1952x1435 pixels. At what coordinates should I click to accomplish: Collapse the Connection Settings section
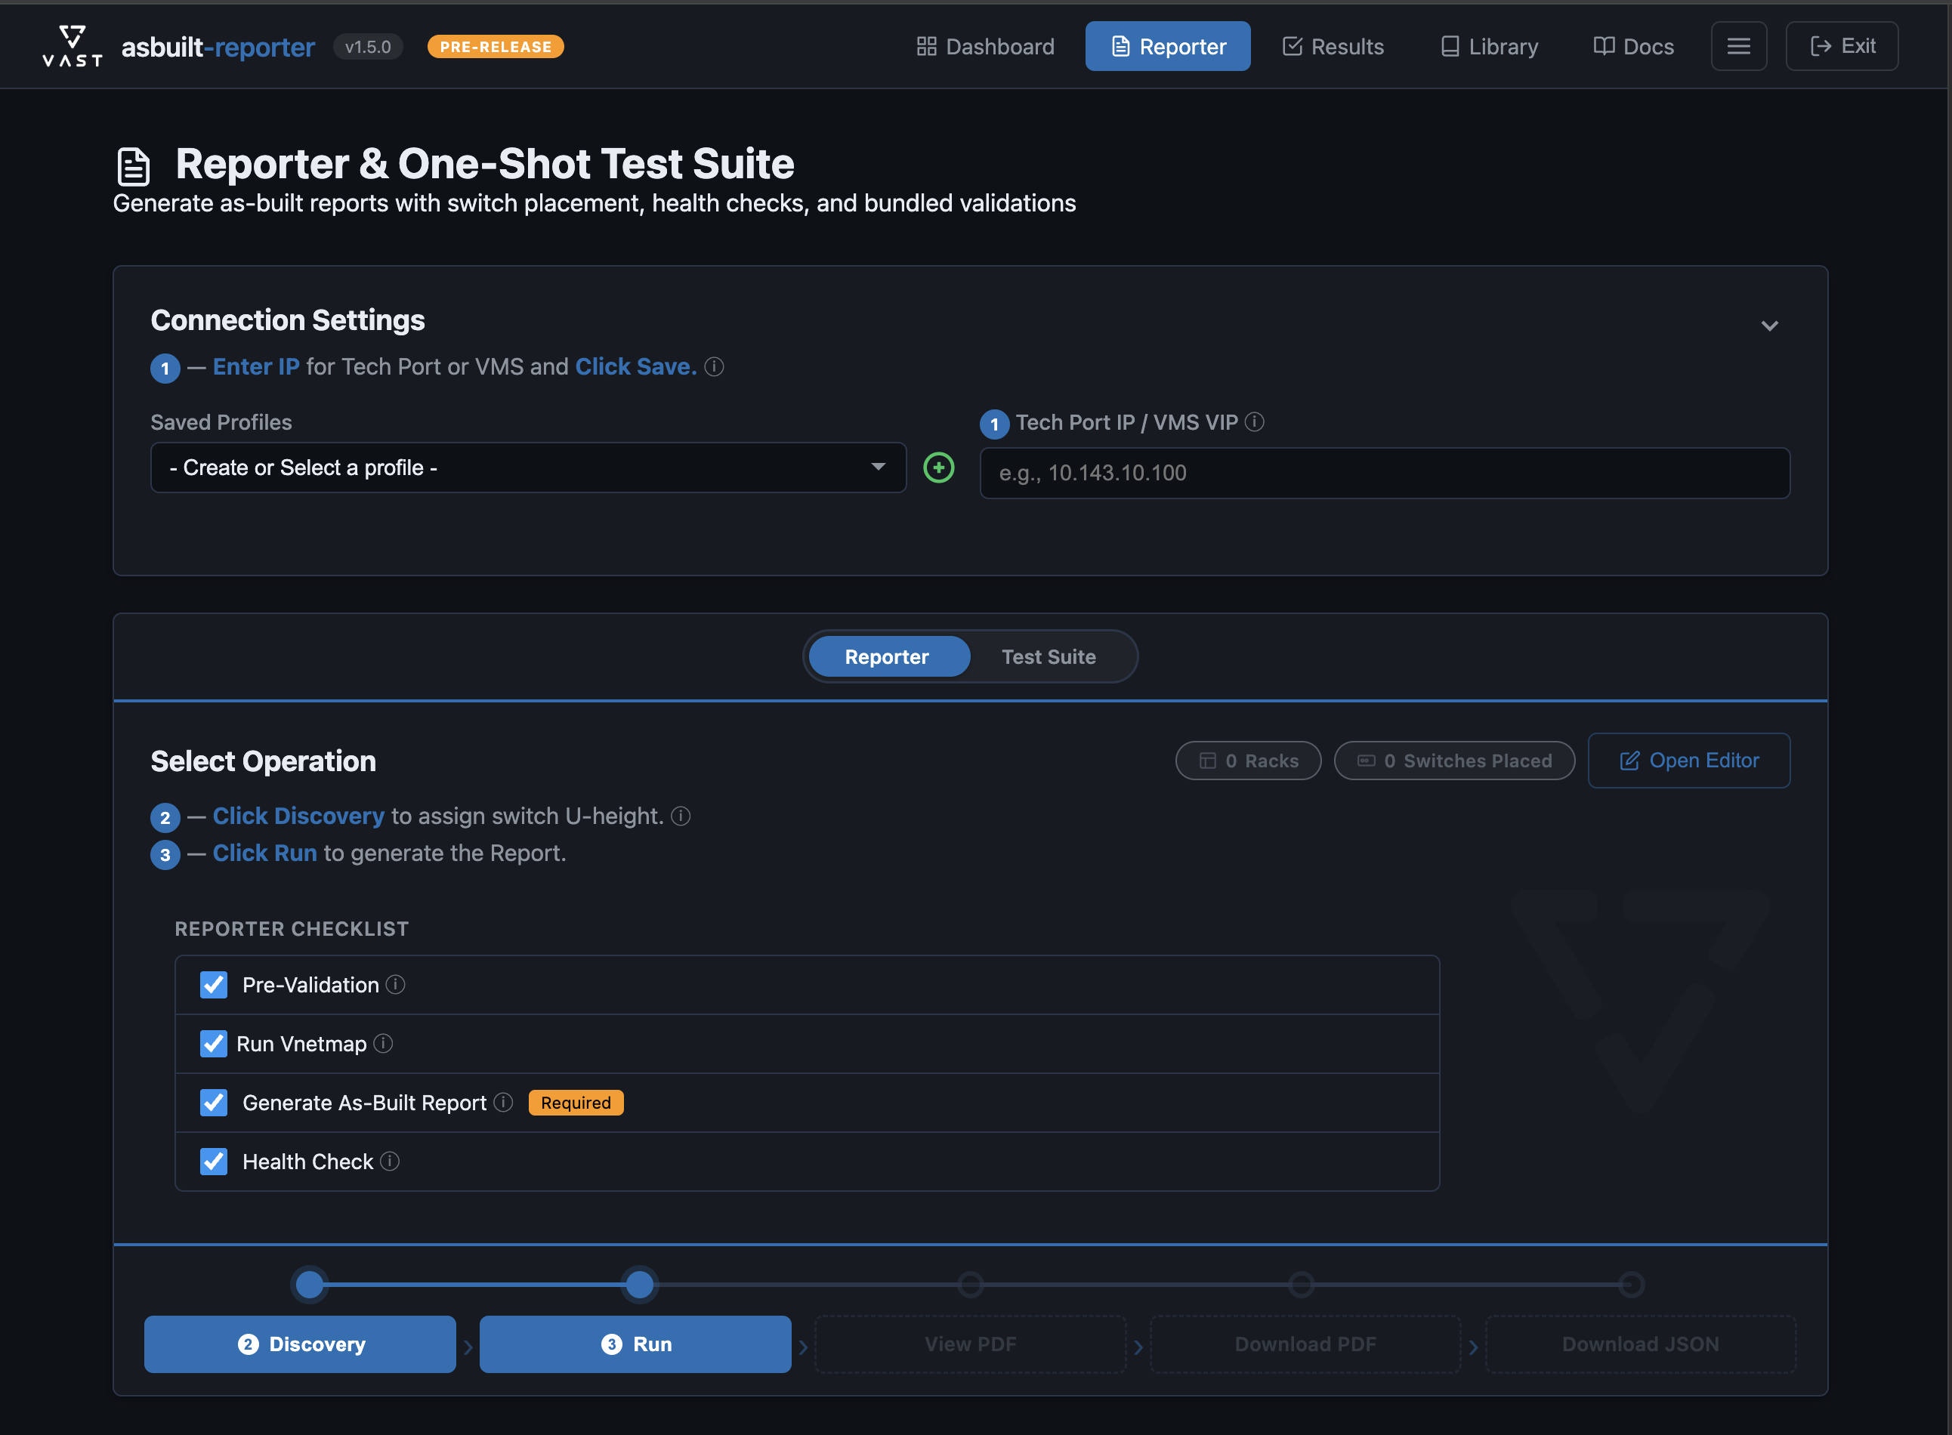tap(1771, 326)
